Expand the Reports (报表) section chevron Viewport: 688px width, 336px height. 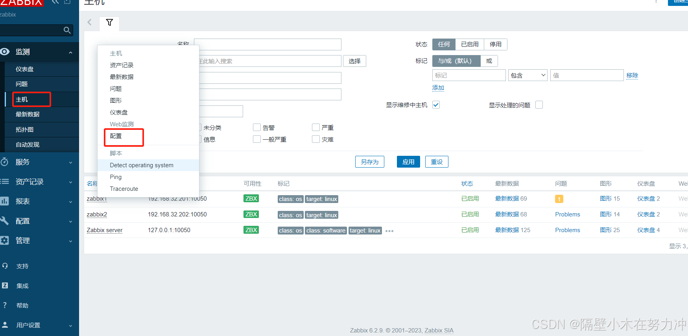[70, 202]
